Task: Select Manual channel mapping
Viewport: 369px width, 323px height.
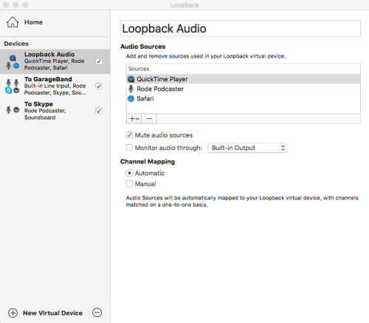Action: point(129,184)
